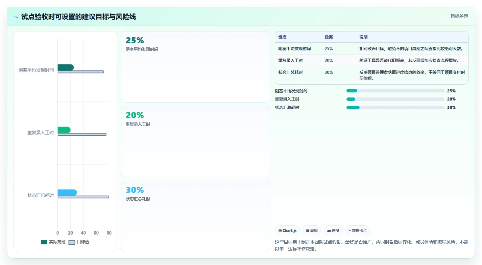This screenshot has height=265, width=482.
Task: Click the 20% progress value
Action: pos(451,99)
